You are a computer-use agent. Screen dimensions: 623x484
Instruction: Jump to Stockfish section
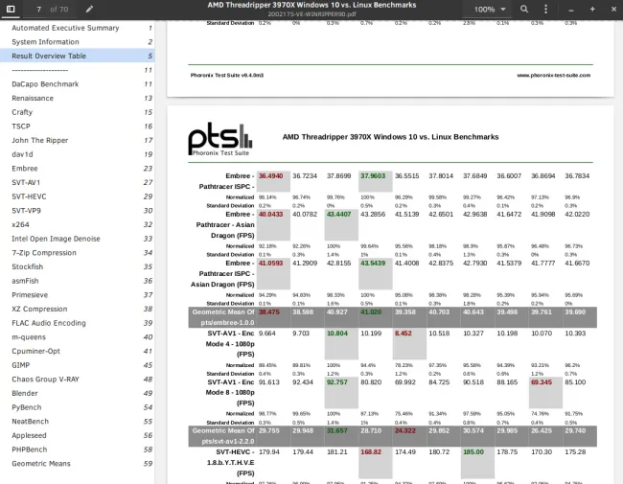77,266
